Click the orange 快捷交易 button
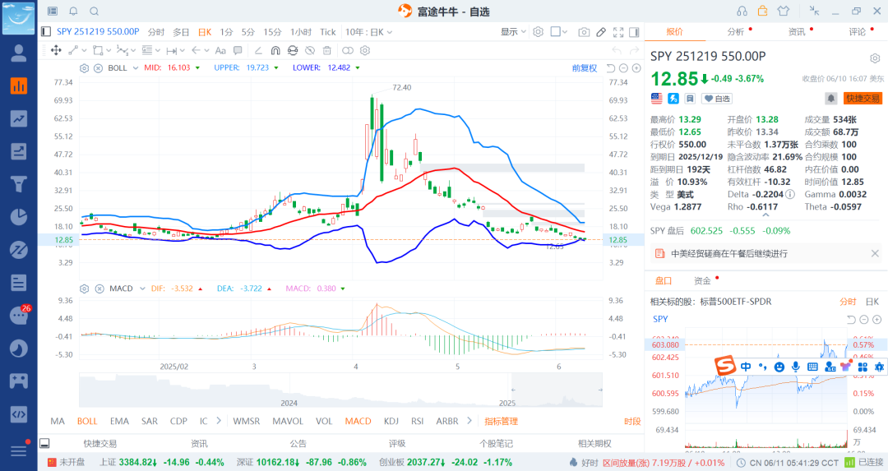Viewport: 888px width, 471px height. (863, 99)
